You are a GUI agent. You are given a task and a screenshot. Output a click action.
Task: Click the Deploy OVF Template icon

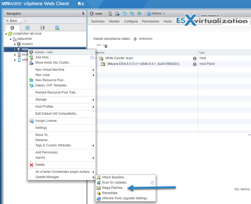click(31, 86)
